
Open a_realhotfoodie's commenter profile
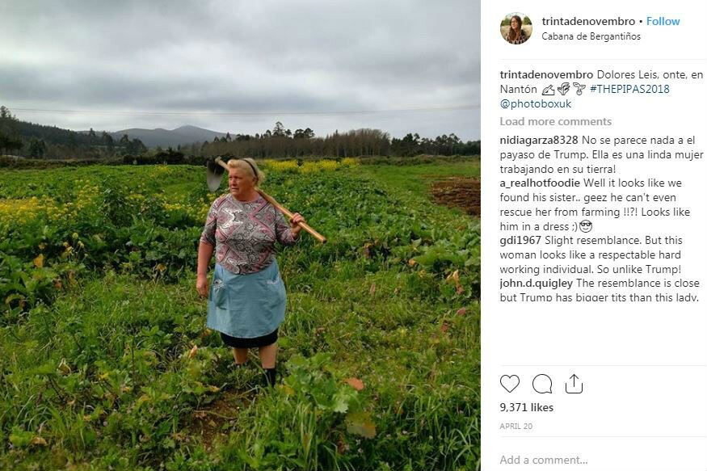[x=540, y=183]
